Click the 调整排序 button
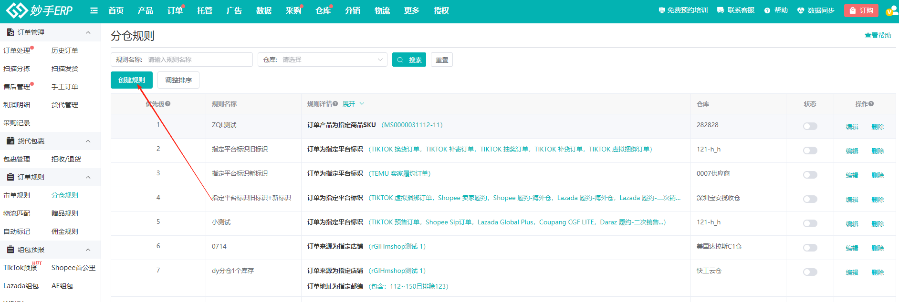 178,80
